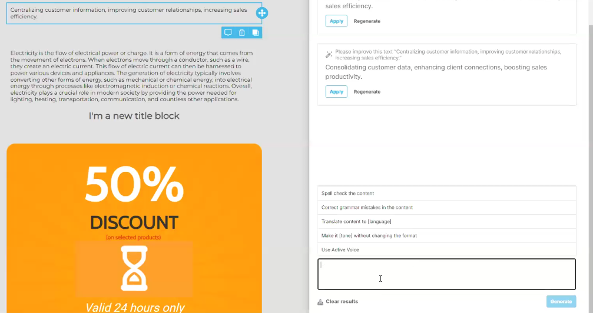Click the blue move handle on selected block

coord(261,13)
